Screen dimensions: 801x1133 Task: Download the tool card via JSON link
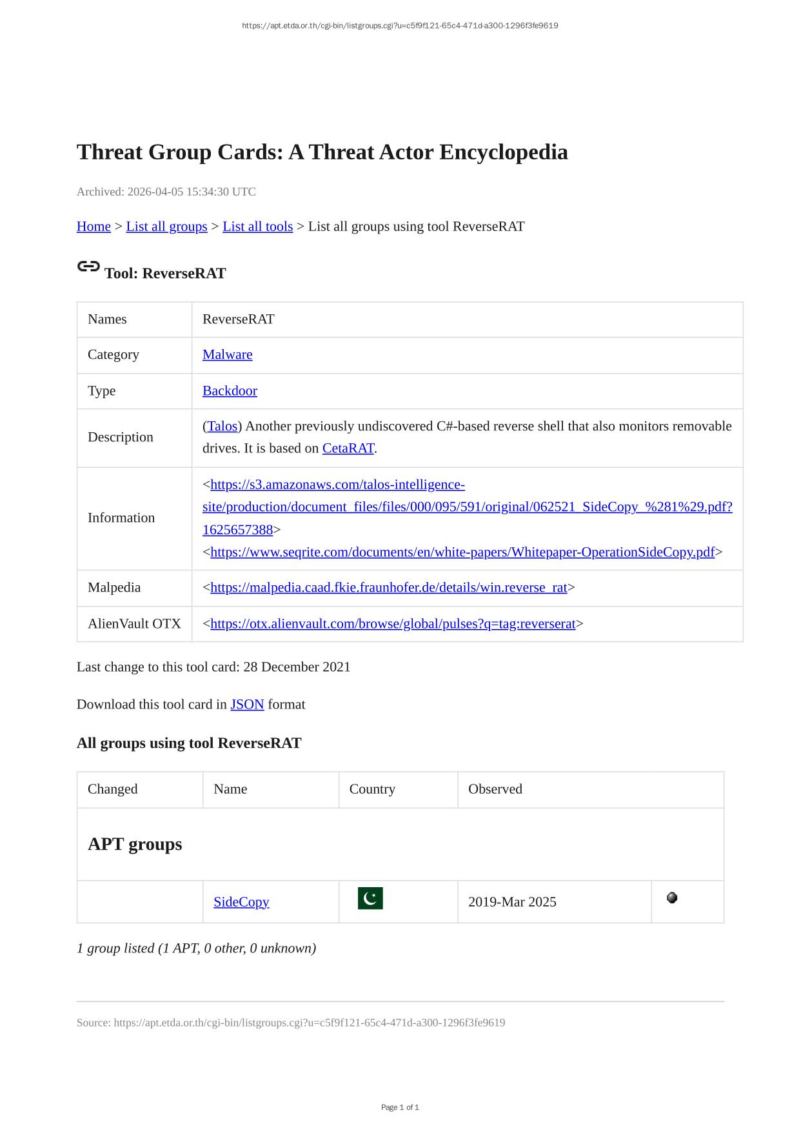tap(247, 705)
